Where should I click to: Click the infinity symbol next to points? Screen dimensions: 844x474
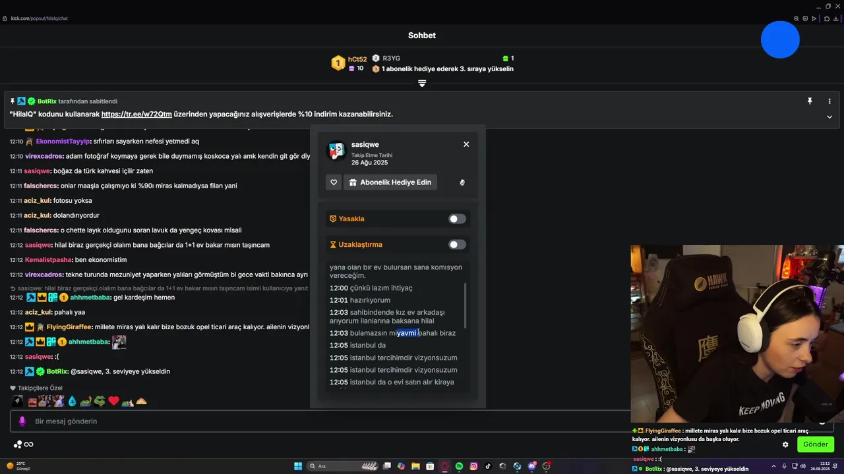coord(29,444)
